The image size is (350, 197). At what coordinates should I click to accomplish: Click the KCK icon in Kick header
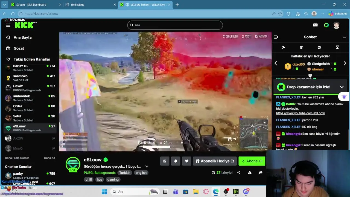click(x=316, y=25)
